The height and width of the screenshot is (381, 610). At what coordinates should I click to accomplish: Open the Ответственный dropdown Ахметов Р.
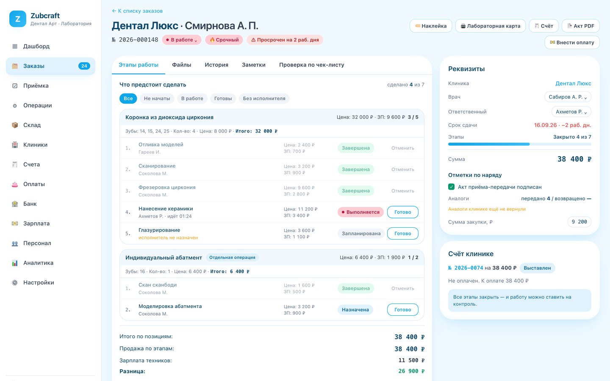click(x=571, y=112)
